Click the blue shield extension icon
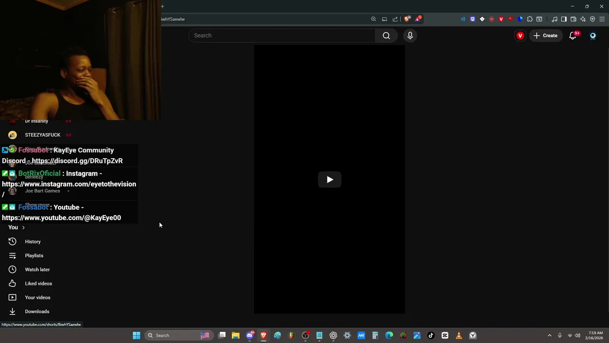The width and height of the screenshot is (609, 343). coord(520,19)
